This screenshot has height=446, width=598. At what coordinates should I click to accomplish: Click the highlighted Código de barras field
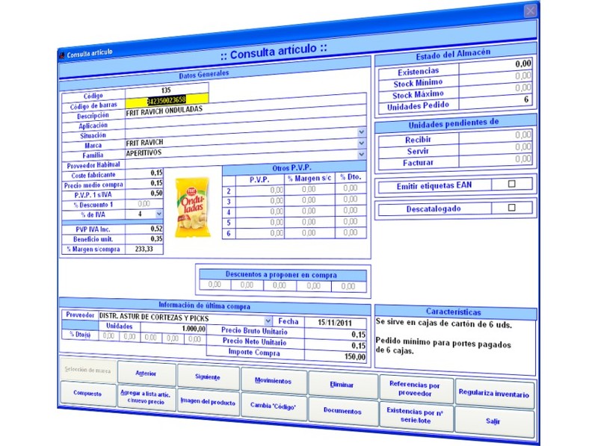click(166, 100)
